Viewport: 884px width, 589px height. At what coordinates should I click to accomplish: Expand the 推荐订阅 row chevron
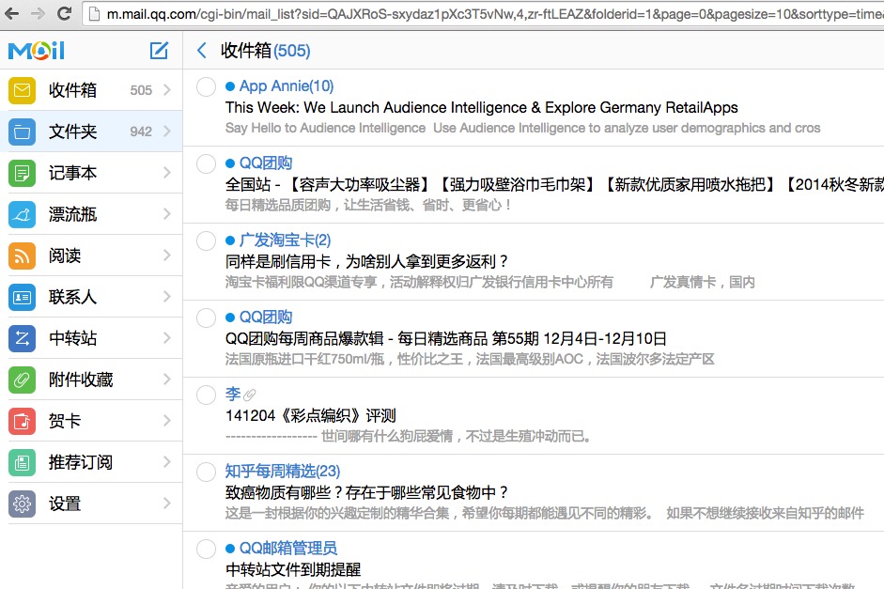[x=167, y=462]
